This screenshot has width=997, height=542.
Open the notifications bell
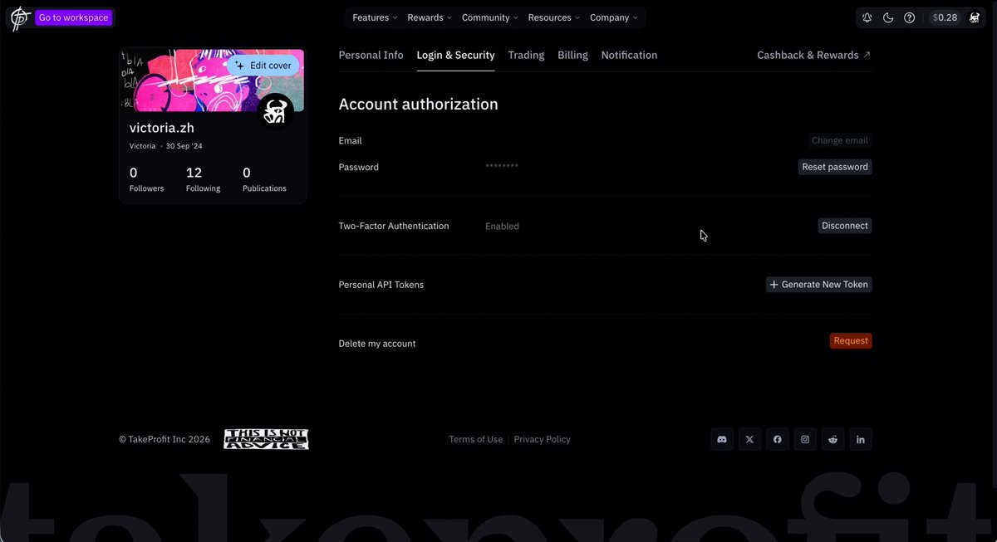[x=867, y=17]
